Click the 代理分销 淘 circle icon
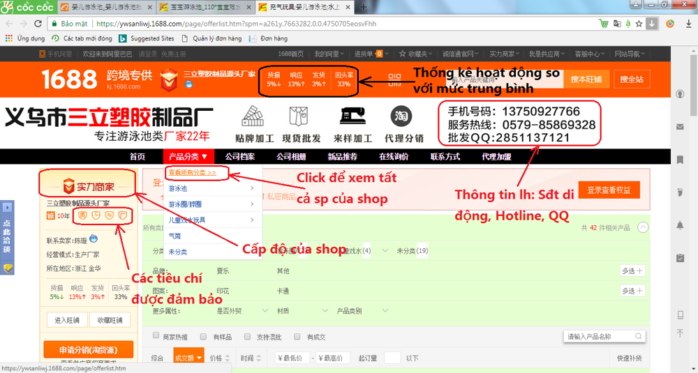 pyautogui.click(x=401, y=116)
